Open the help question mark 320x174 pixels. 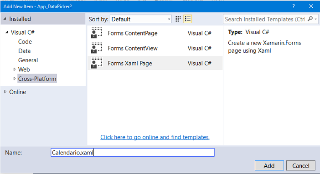294,6
